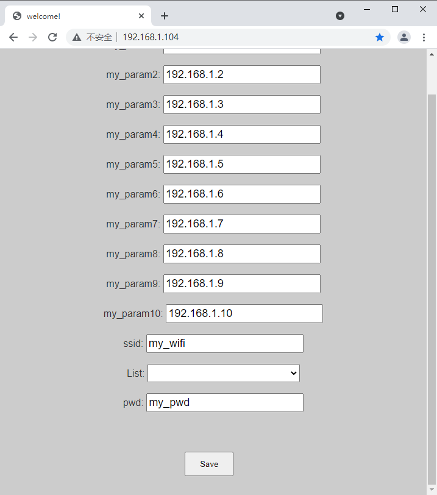
Task: Open the user profile icon
Action: click(404, 37)
